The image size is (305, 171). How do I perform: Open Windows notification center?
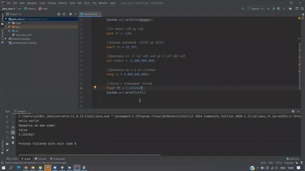coord(299,168)
